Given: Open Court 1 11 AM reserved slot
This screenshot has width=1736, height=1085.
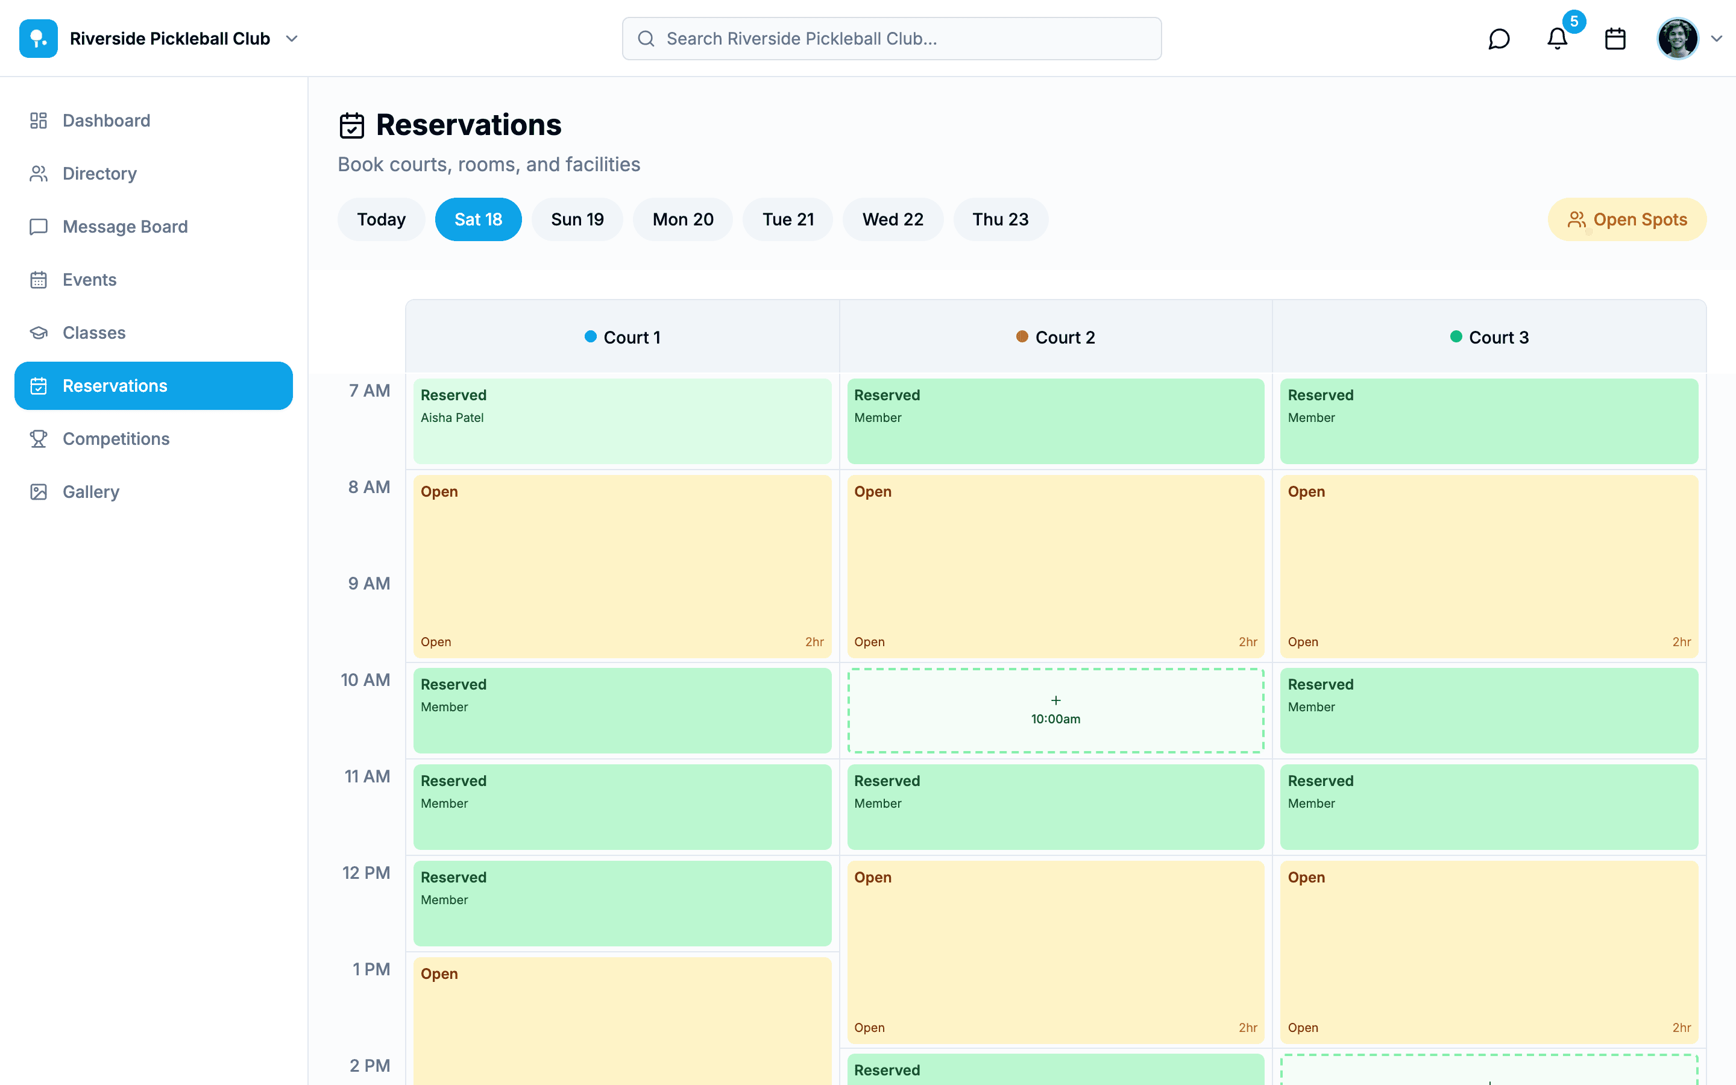Looking at the screenshot, I should [x=623, y=807].
